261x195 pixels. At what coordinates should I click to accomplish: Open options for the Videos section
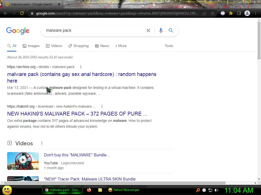pyautogui.click(x=42, y=143)
